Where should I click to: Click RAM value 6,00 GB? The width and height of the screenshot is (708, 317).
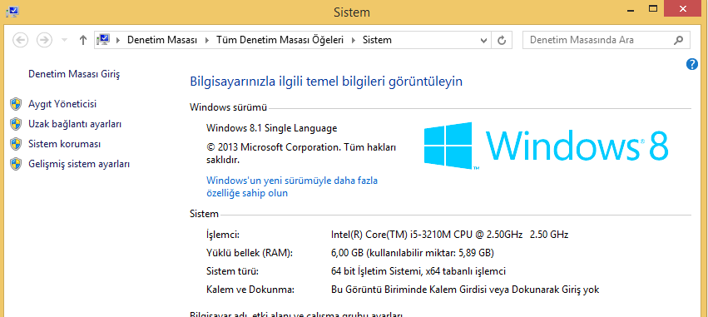click(x=413, y=253)
